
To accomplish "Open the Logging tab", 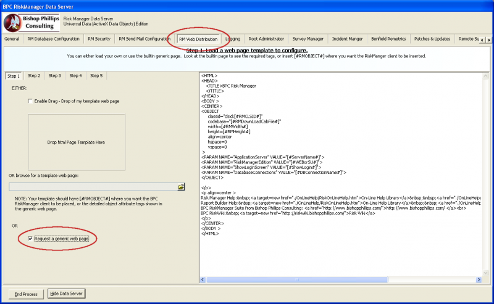I will pyautogui.click(x=233, y=39).
